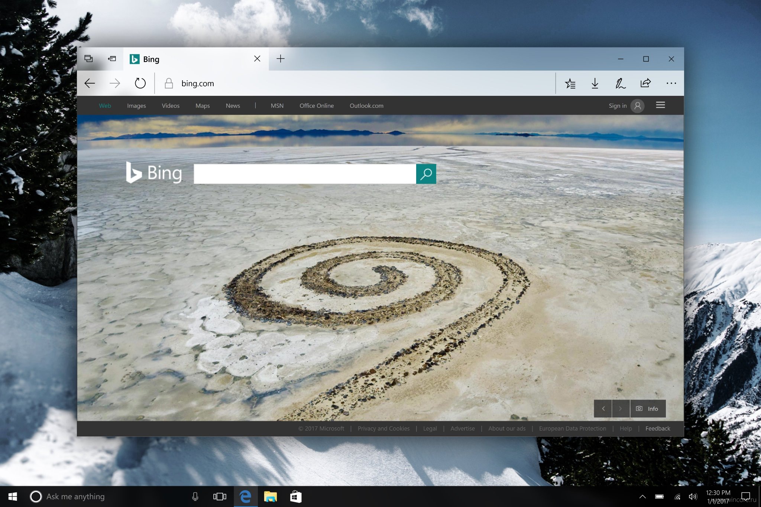The width and height of the screenshot is (761, 507).
Task: Click the teal search magnifier button
Action: pyautogui.click(x=426, y=174)
